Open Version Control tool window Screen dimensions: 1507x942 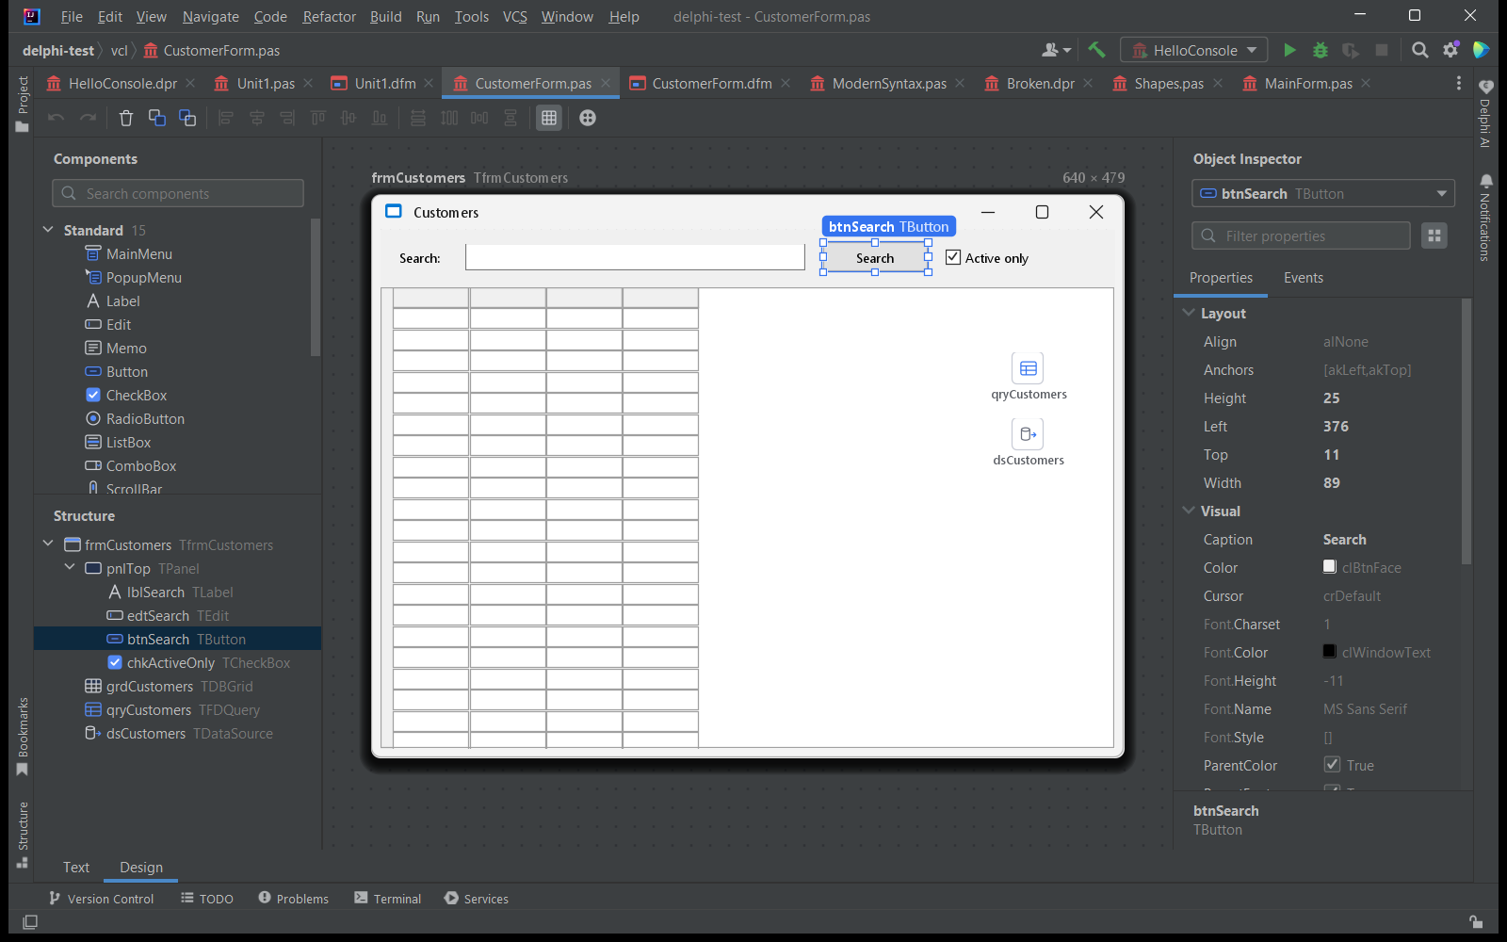coord(102,899)
